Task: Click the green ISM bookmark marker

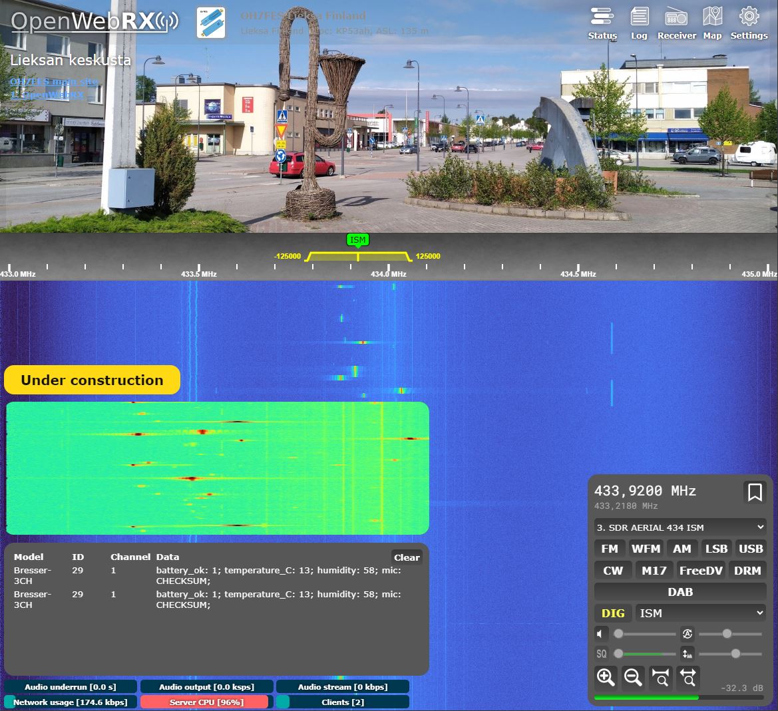Action: click(357, 240)
